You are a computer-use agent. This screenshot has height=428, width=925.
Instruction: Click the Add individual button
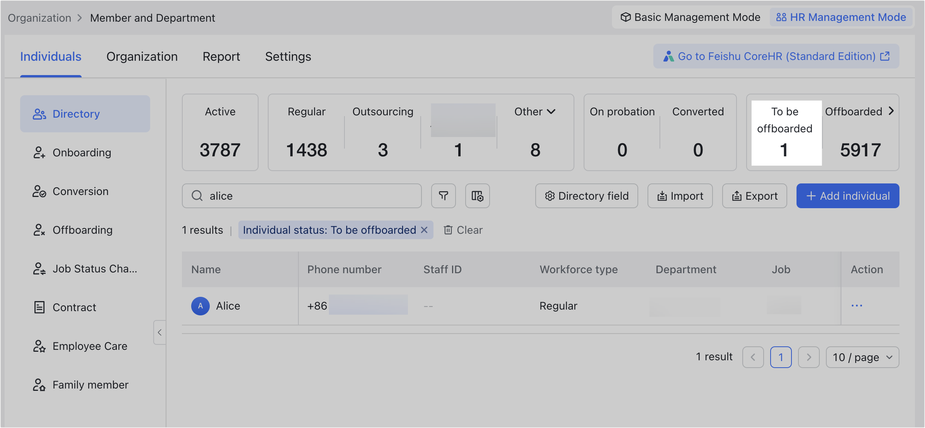pyautogui.click(x=847, y=196)
